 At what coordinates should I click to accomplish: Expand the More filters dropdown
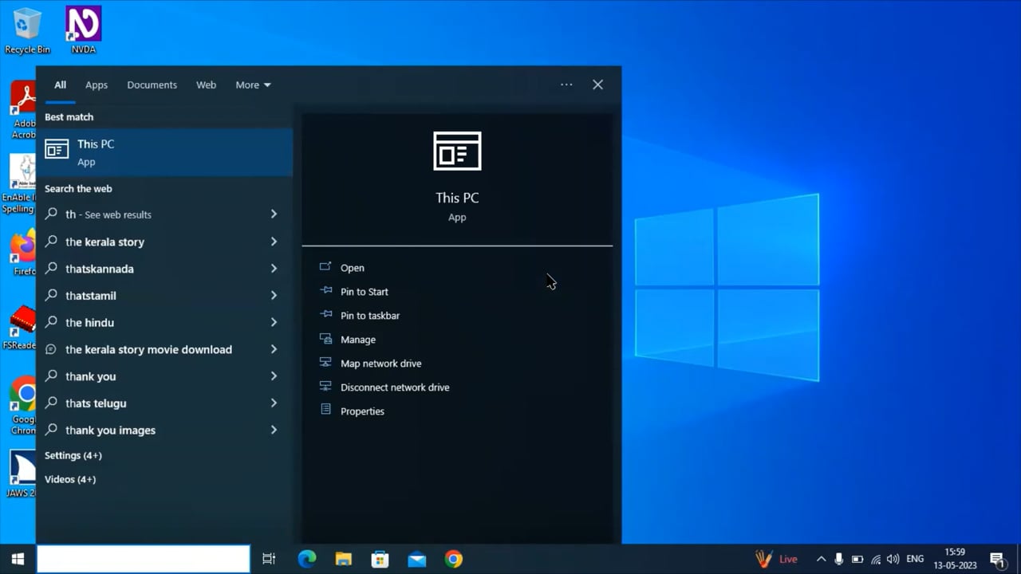[253, 85]
